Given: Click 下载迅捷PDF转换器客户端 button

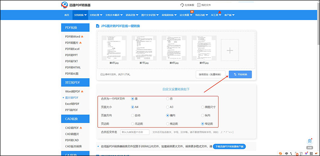Looking at the screenshot, I should (229, 147).
